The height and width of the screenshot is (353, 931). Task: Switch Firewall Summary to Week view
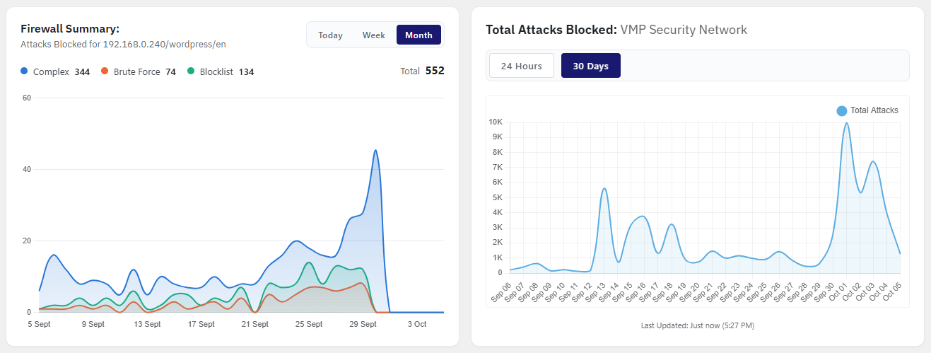(374, 35)
